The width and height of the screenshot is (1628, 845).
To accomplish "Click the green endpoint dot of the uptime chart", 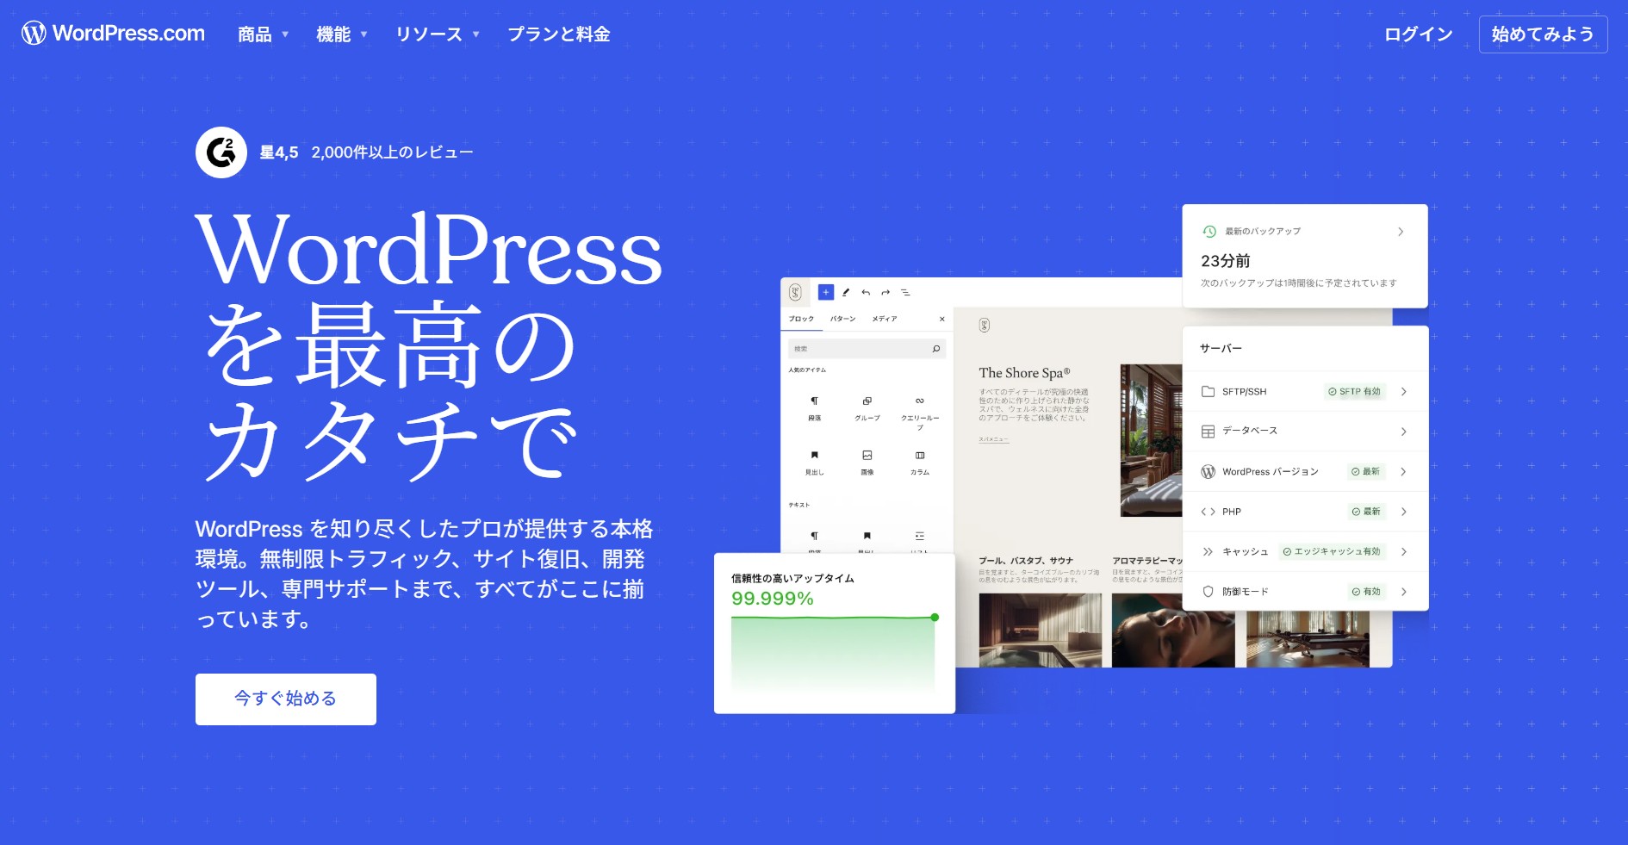I will [x=935, y=618].
